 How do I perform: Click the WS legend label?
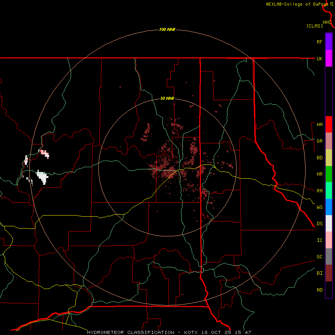pos(319,207)
